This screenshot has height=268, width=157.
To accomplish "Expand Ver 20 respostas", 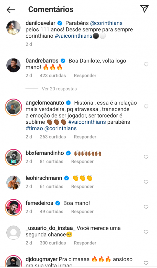I will pyautogui.click(x=59, y=89).
